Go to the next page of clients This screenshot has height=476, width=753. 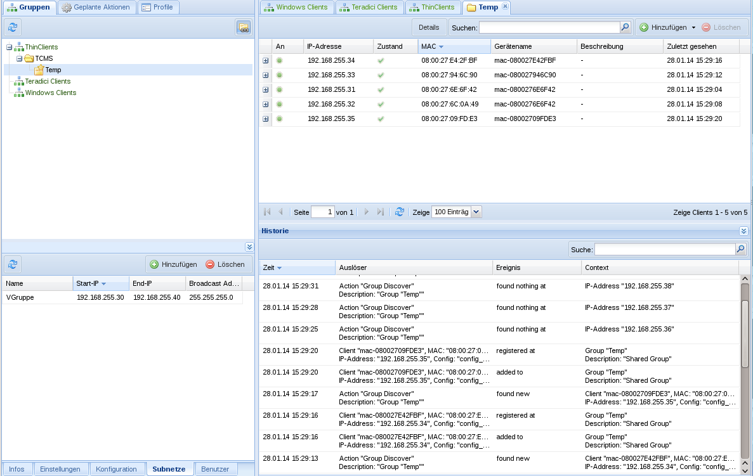coord(367,212)
